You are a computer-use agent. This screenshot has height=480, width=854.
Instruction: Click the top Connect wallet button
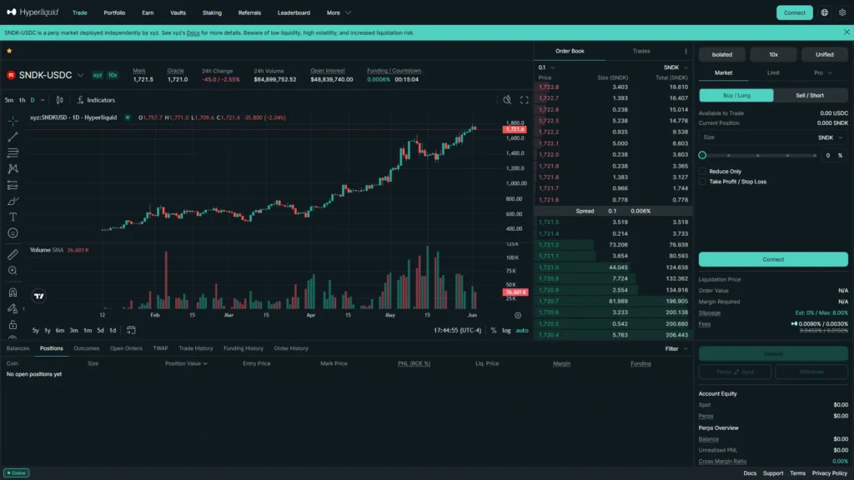[794, 12]
